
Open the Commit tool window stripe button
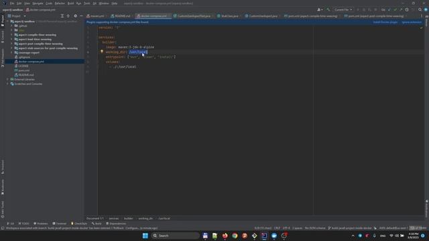3,37
